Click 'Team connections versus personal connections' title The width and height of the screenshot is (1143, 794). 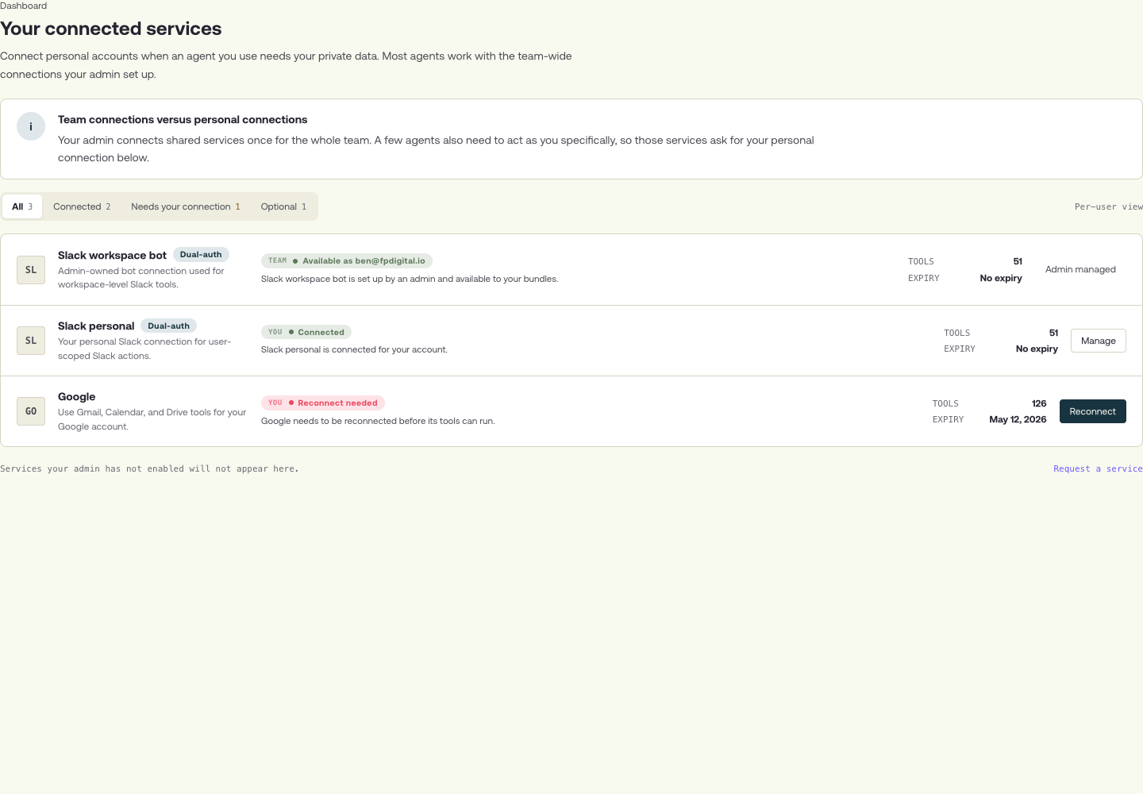pyautogui.click(x=183, y=119)
